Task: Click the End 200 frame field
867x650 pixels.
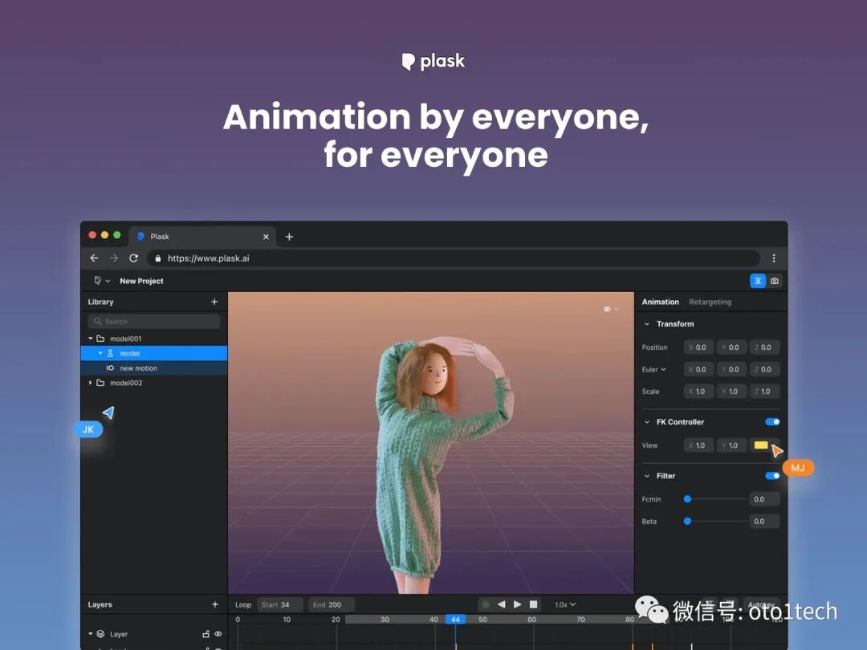Action: (332, 605)
